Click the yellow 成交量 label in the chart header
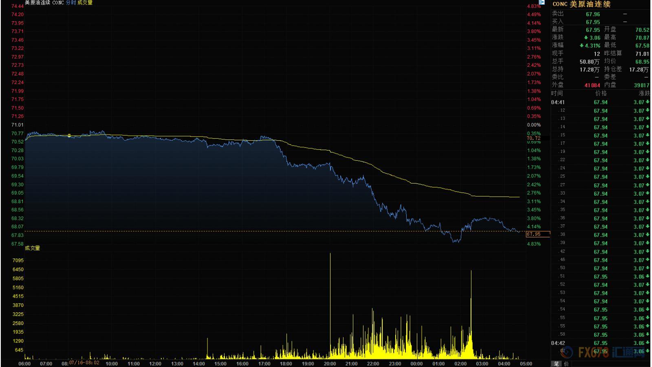The image size is (652, 367). (x=85, y=2)
